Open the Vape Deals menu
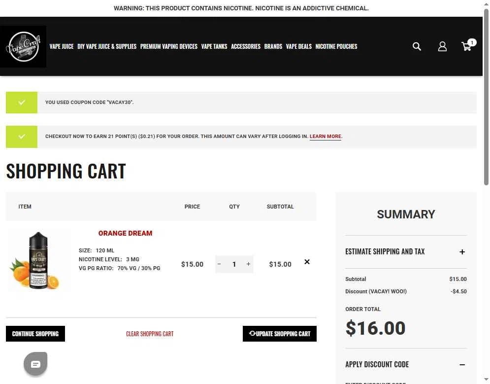Viewport: 490px width, 384px height. tap(299, 46)
